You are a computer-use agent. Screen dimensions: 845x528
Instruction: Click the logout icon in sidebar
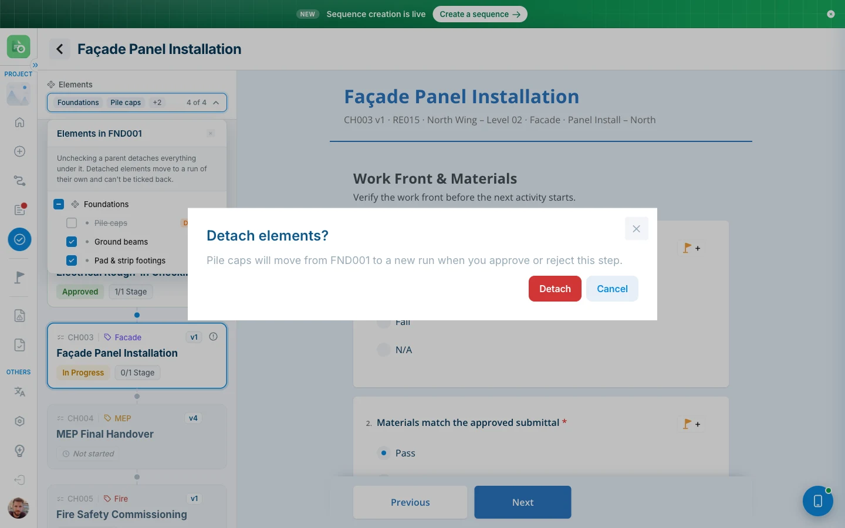(x=19, y=480)
